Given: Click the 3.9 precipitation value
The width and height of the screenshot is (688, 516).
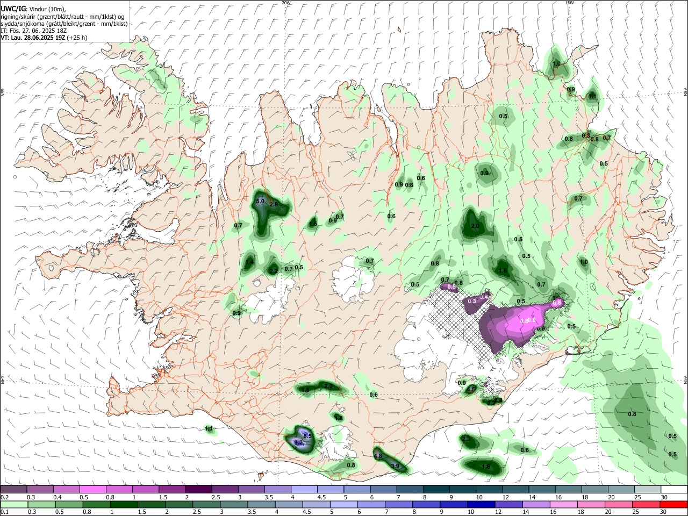Looking at the screenshot, I should coord(395,466).
